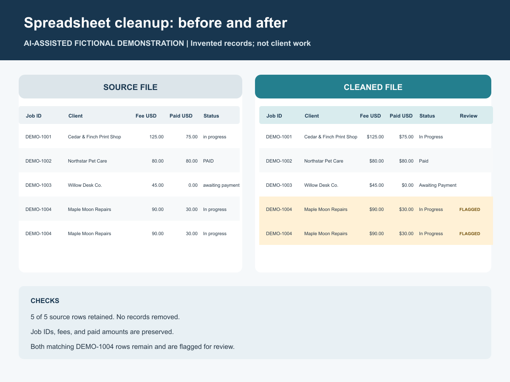This screenshot has width=510, height=382.
Task: Click the 'Spreadsheet cleanup: before and after' title
Action: coord(156,23)
